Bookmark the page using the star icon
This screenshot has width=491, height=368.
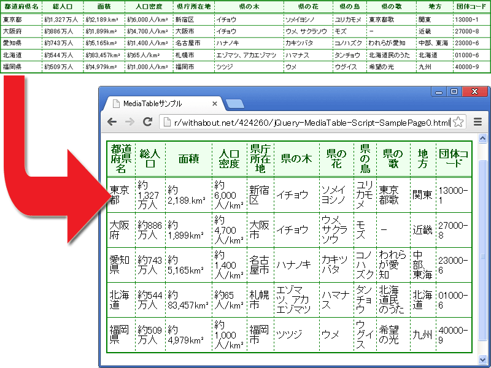click(x=458, y=122)
